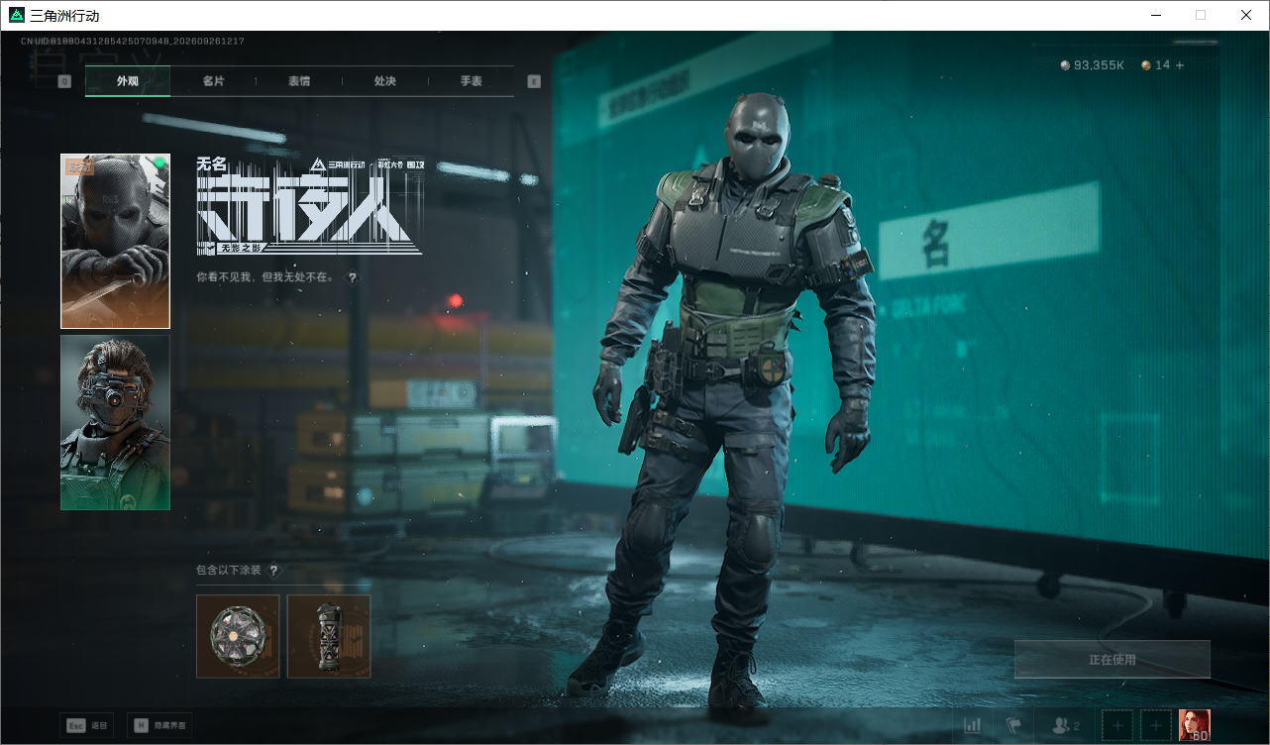Viewport: 1270px width, 745px height.
Task: Click the 隐藏界面 button
Action: [x=159, y=725]
